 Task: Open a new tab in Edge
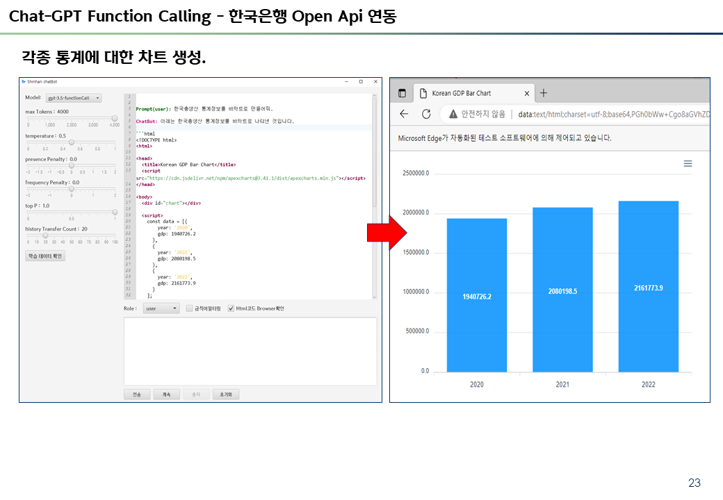click(544, 93)
